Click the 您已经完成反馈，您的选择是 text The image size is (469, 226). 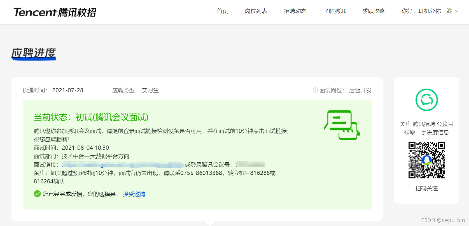[80, 194]
